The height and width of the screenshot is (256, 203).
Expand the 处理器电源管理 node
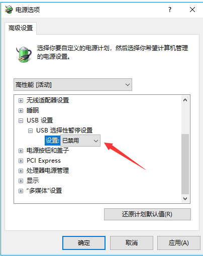[x=21, y=171]
